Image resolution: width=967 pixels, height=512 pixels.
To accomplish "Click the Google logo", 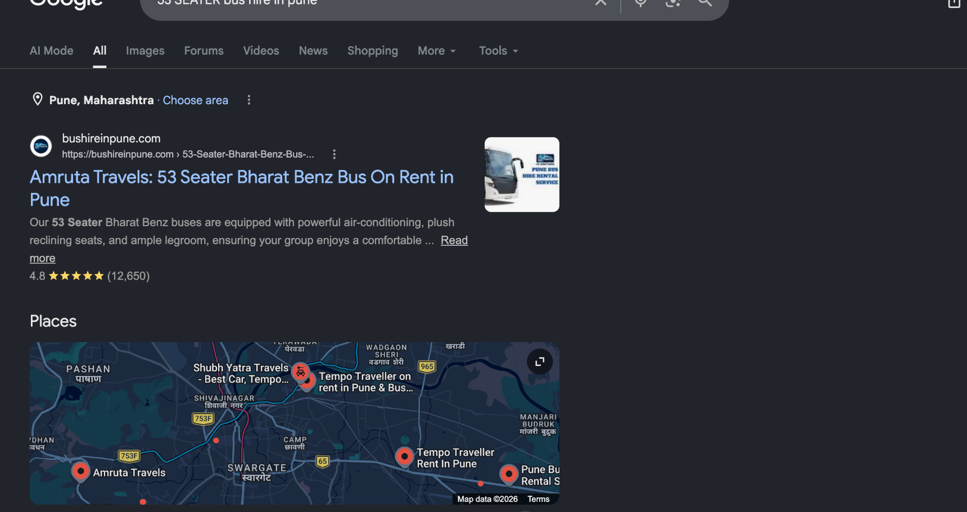I will point(66,4).
